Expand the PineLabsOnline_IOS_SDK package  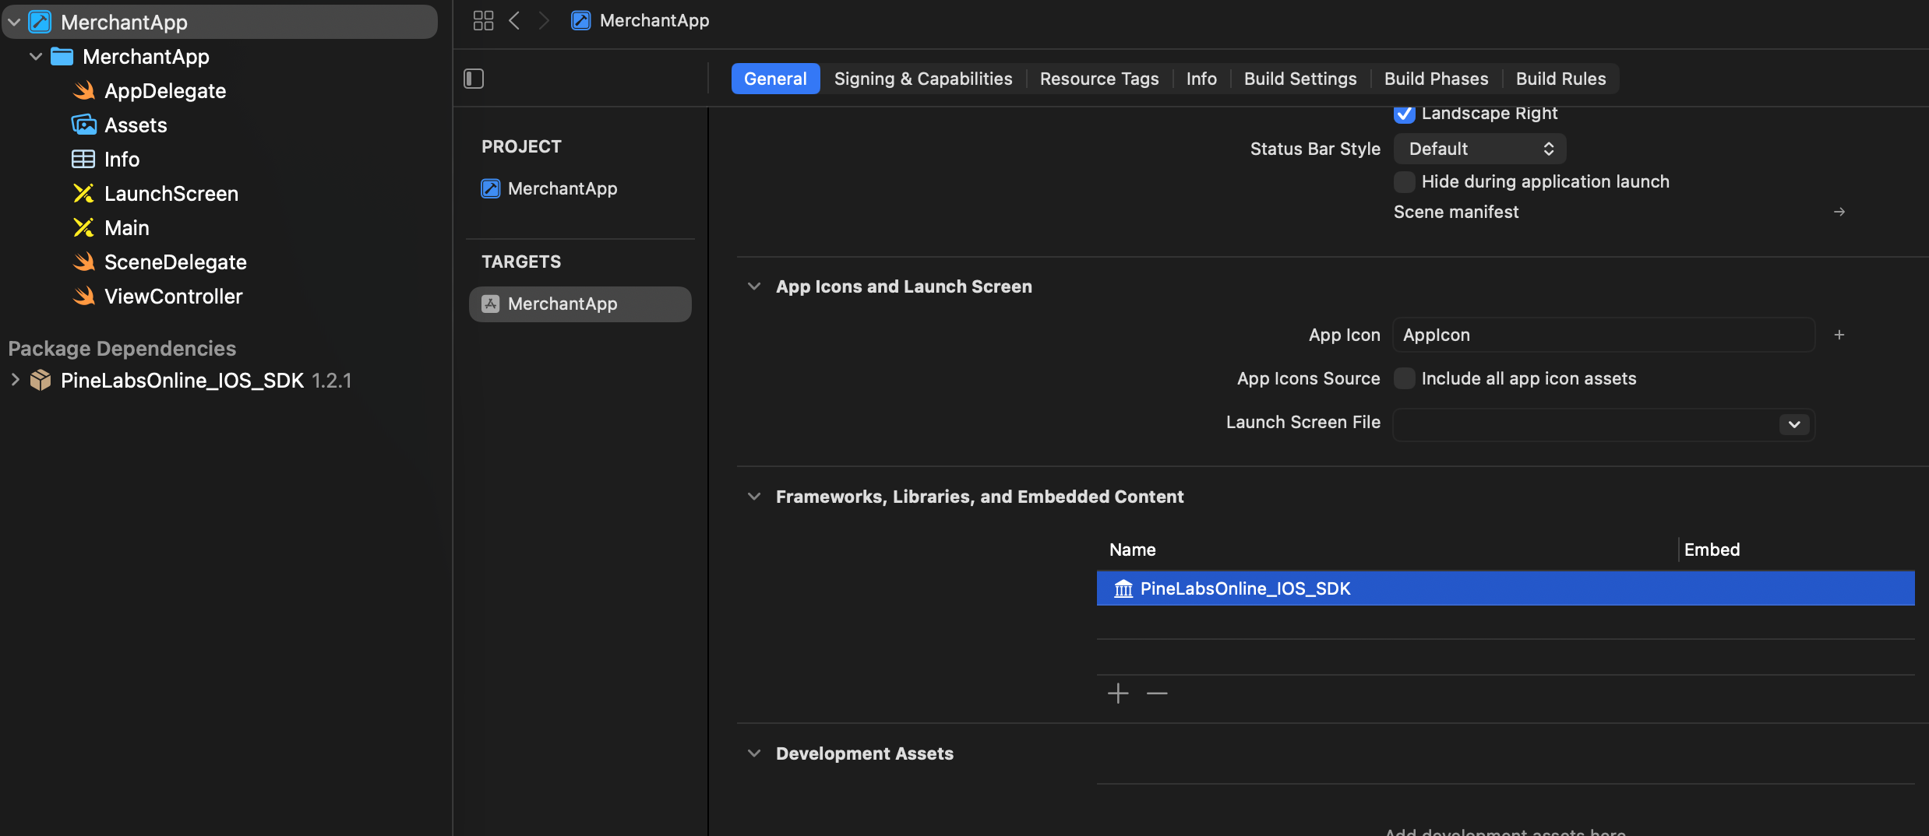pyautogui.click(x=15, y=380)
